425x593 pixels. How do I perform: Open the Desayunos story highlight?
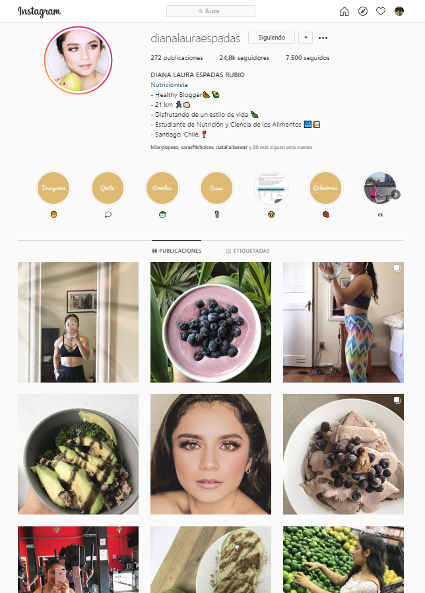click(53, 188)
